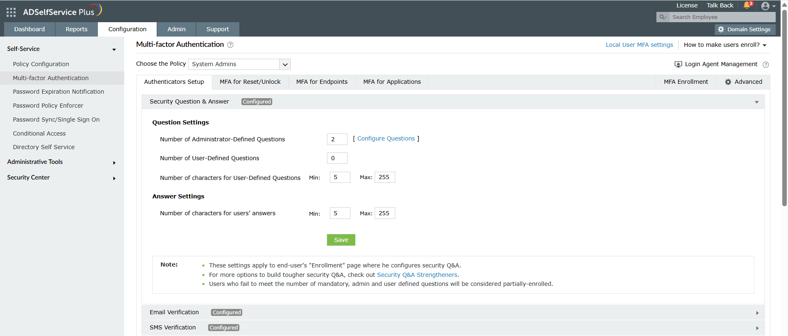Image resolution: width=788 pixels, height=336 pixels.
Task: Expand the Email Verification section
Action: (x=453, y=313)
